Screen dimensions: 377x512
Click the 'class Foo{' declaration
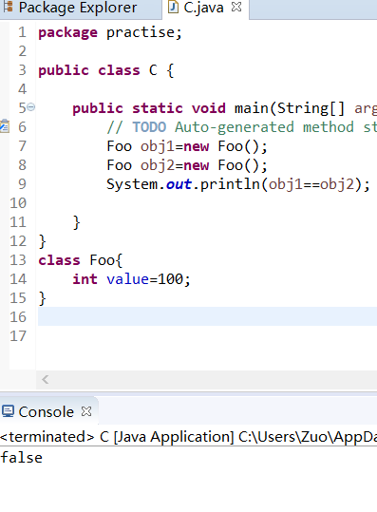(x=81, y=260)
